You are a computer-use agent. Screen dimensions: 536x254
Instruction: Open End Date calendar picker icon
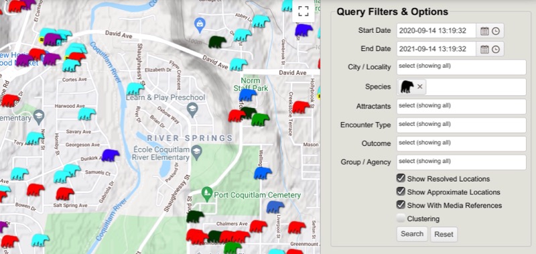pos(484,50)
